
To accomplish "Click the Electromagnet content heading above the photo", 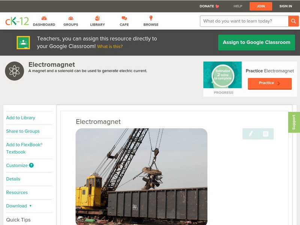I will pyautogui.click(x=98, y=121).
